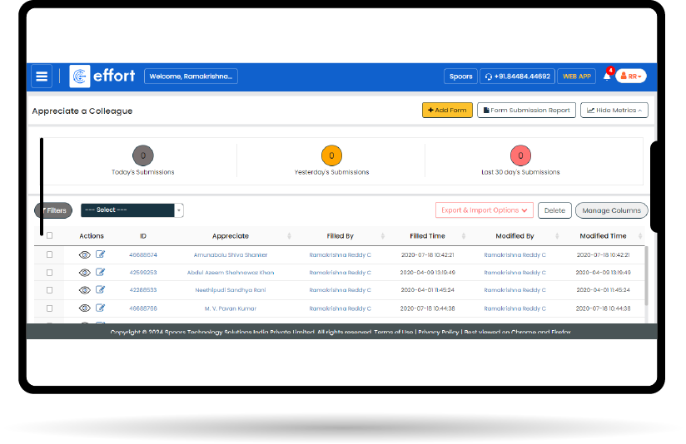The image size is (686, 444).
Task: View submission 46688674 with eye icon
Action: (x=84, y=255)
